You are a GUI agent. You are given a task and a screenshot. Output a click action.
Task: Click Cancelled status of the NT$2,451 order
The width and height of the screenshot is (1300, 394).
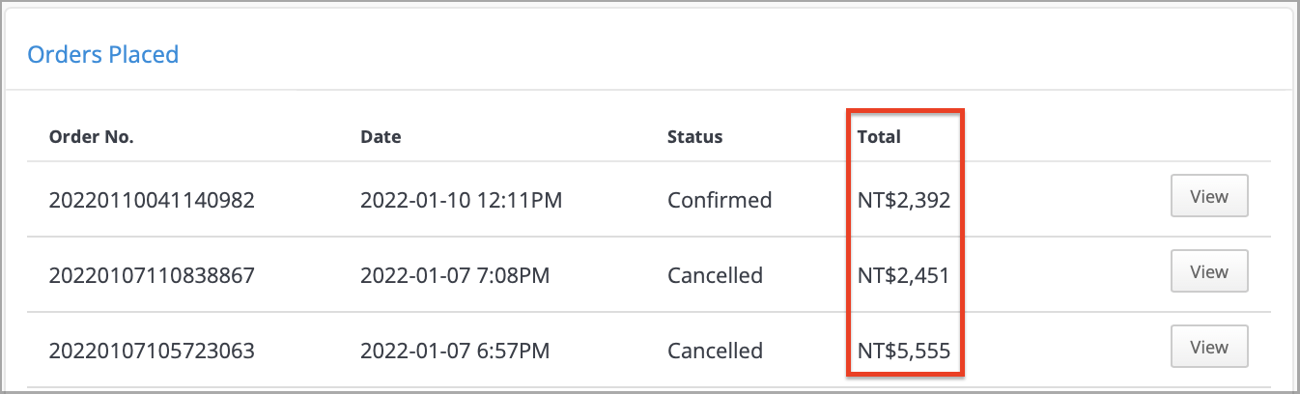pyautogui.click(x=716, y=275)
